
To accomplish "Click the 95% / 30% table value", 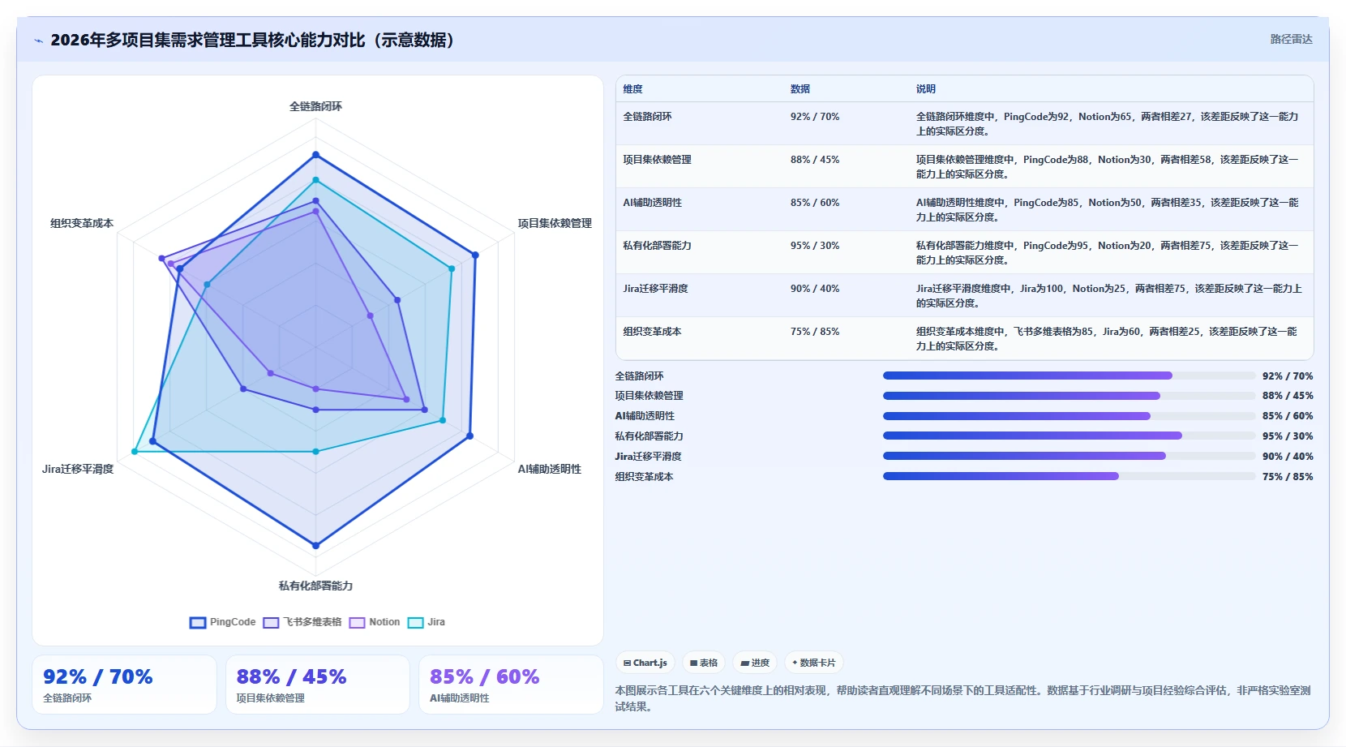I will 815,246.
